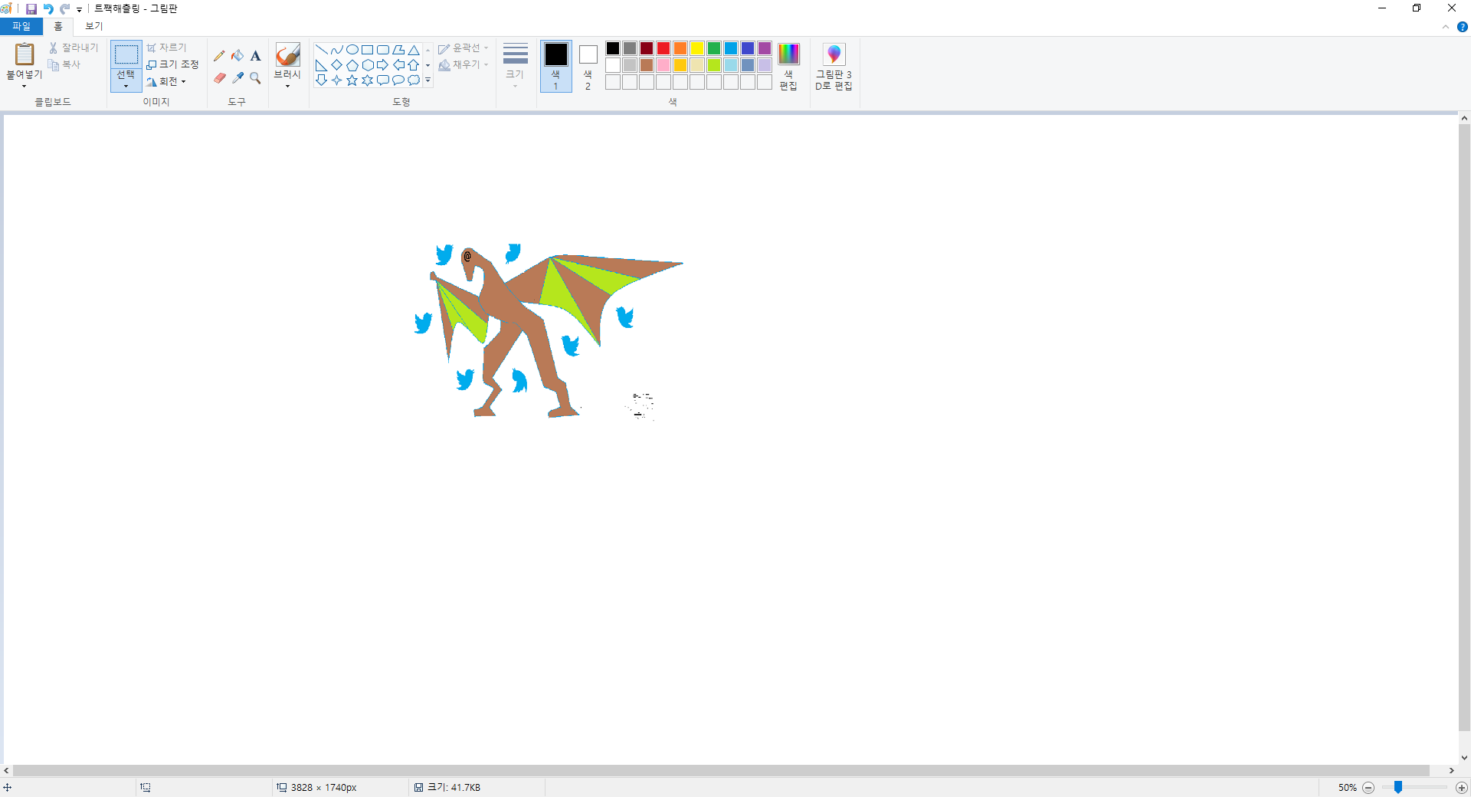
Task: Expand the Select (선택) options dropdown
Action: pos(126,80)
